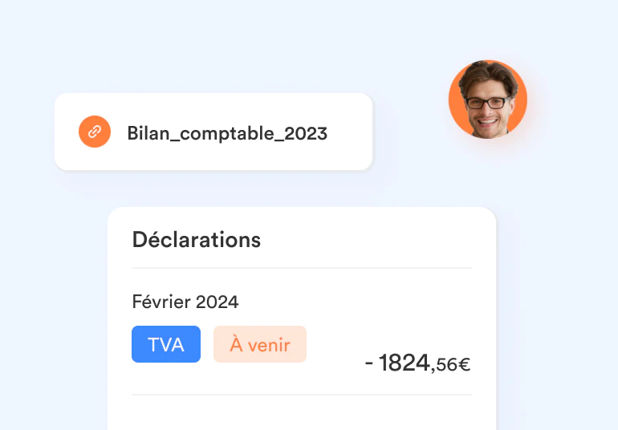Click the glasses on the avatar portrait
Image resolution: width=618 pixels, height=430 pixels.
click(488, 102)
